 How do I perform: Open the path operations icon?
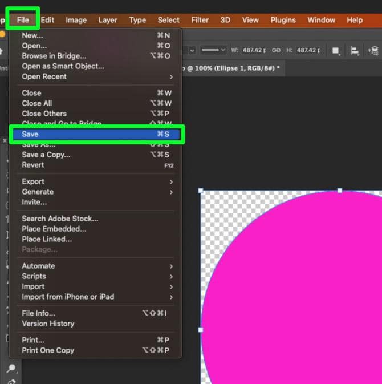click(336, 51)
